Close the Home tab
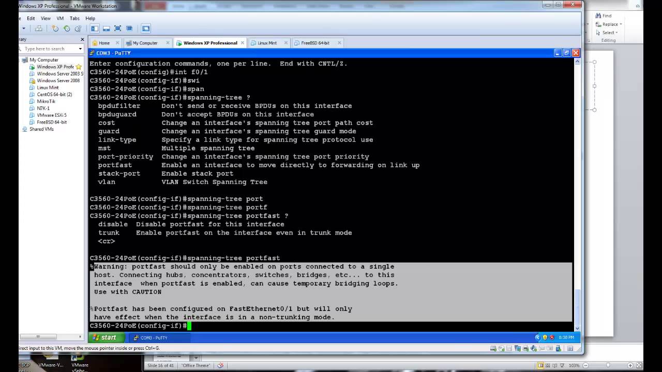Image resolution: width=662 pixels, height=372 pixels. pyautogui.click(x=117, y=43)
